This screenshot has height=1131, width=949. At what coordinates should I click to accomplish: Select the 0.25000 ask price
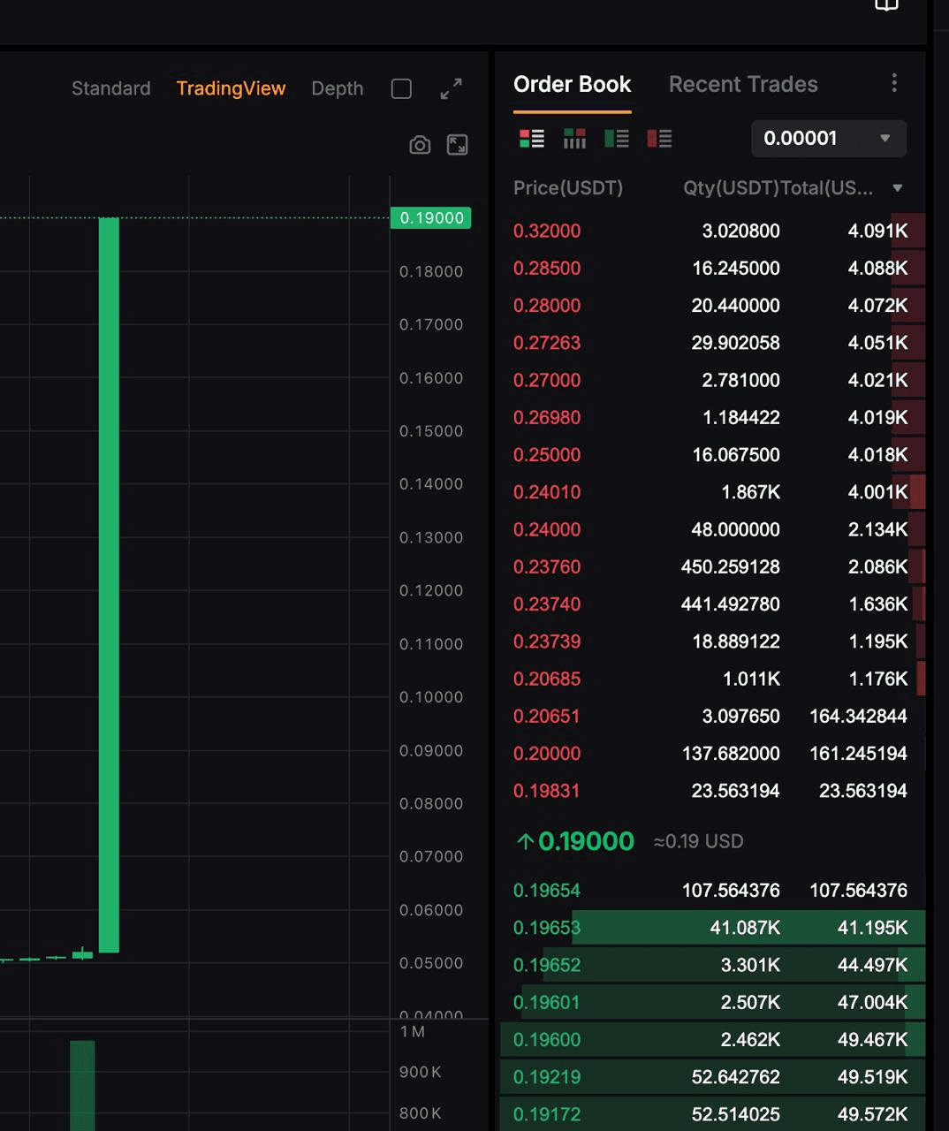547,455
